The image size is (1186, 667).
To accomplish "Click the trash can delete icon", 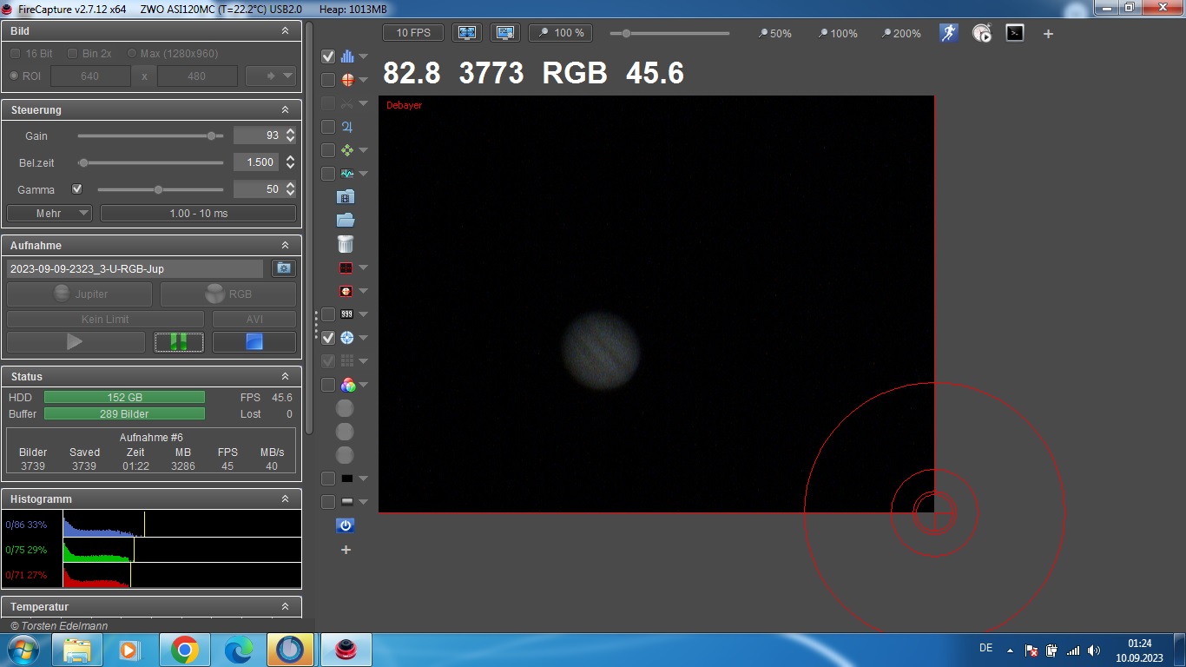I will coord(346,244).
